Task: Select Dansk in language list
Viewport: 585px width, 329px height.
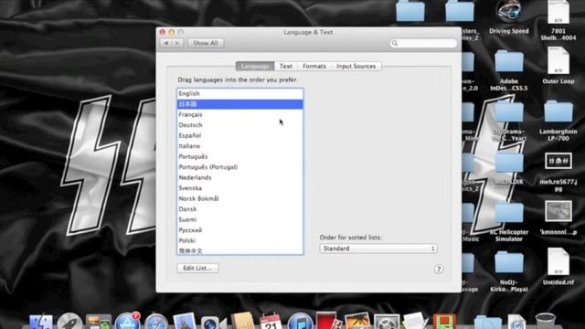Action: pyautogui.click(x=240, y=209)
